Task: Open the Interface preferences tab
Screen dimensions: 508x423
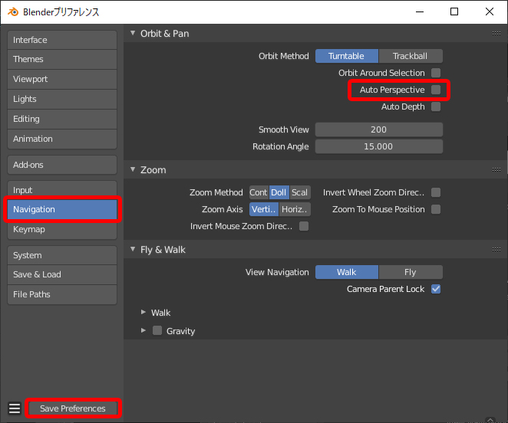Action: [x=62, y=40]
